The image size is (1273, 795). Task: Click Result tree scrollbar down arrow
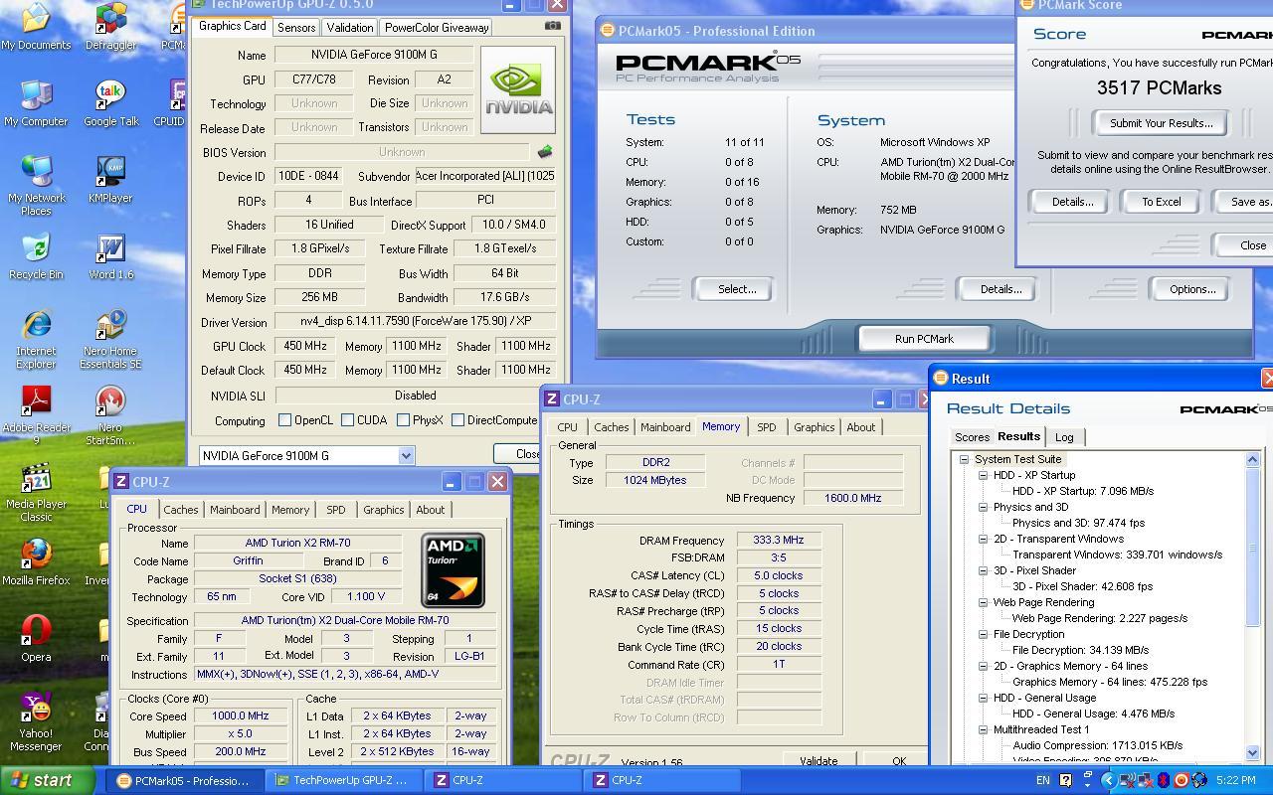1252,753
